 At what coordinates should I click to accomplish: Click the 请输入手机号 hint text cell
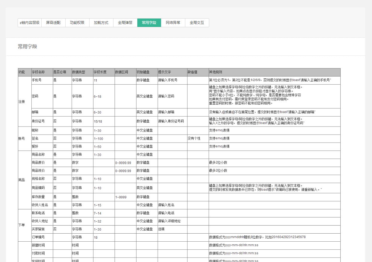coord(172,80)
